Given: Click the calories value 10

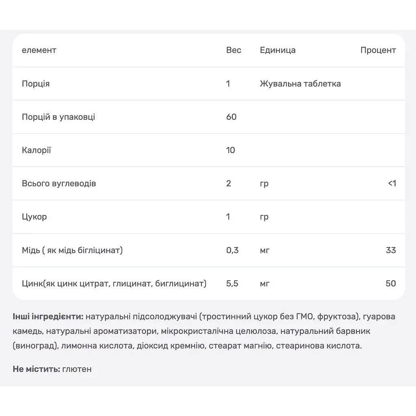Looking at the screenshot, I should click(x=230, y=150).
